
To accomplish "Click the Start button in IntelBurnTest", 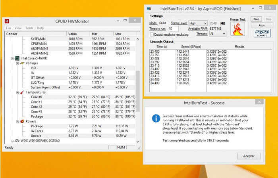I will pyautogui.click(x=256, y=19).
